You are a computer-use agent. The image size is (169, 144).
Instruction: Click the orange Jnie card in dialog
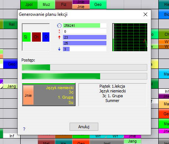tap(28, 95)
